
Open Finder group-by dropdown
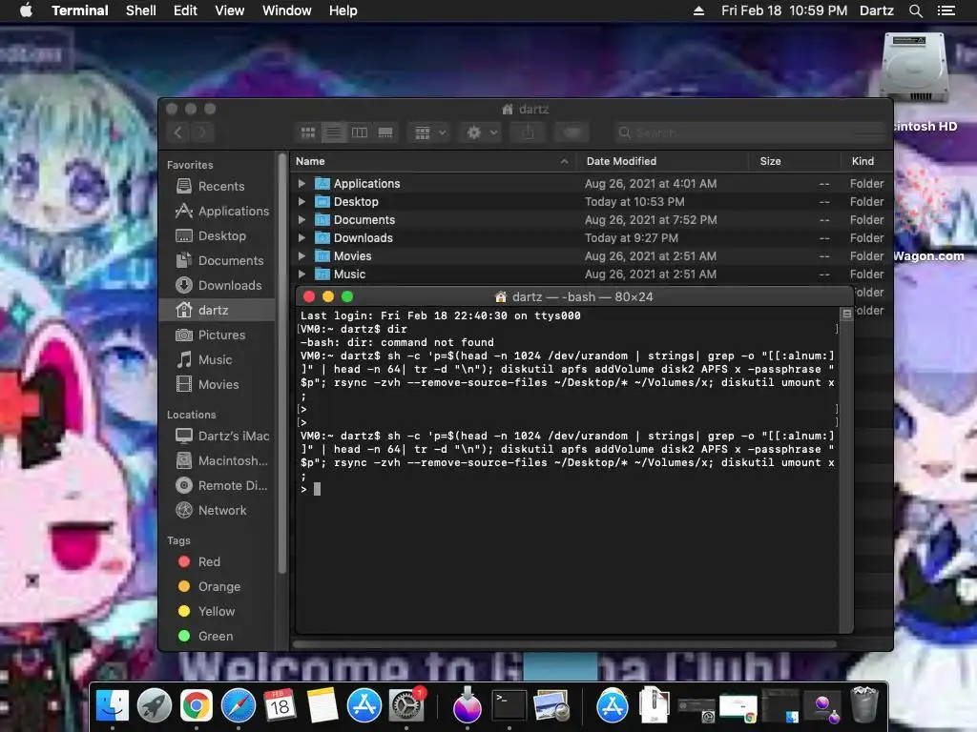tap(429, 132)
